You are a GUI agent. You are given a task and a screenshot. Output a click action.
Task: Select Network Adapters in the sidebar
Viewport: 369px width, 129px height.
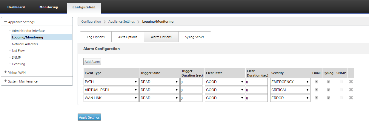25,44
